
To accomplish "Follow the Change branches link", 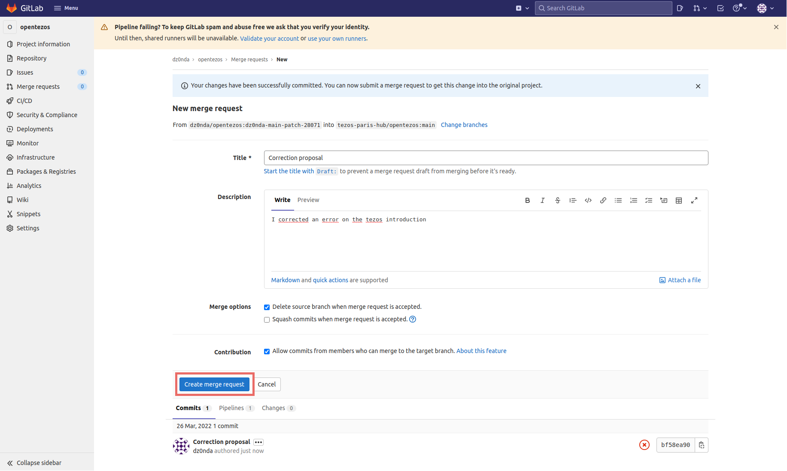I will point(464,125).
